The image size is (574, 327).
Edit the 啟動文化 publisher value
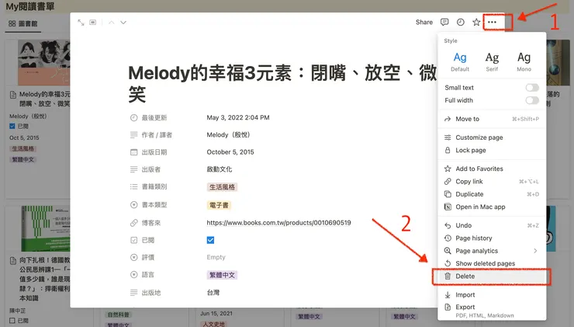click(220, 169)
